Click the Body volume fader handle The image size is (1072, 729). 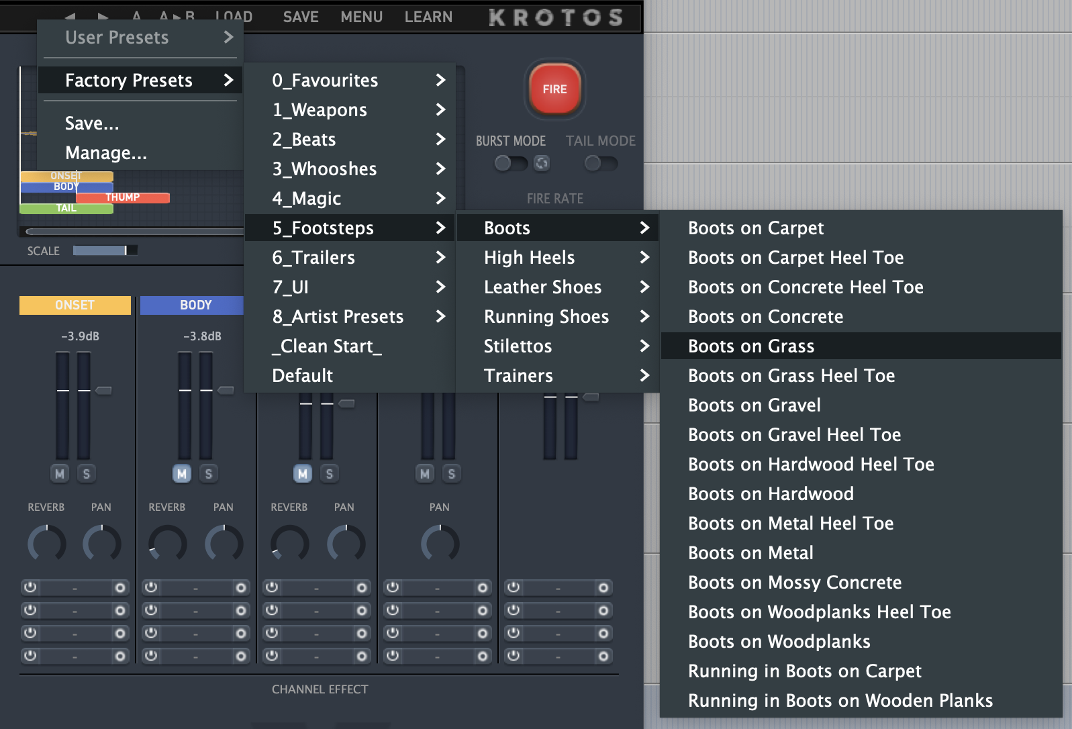point(226,390)
